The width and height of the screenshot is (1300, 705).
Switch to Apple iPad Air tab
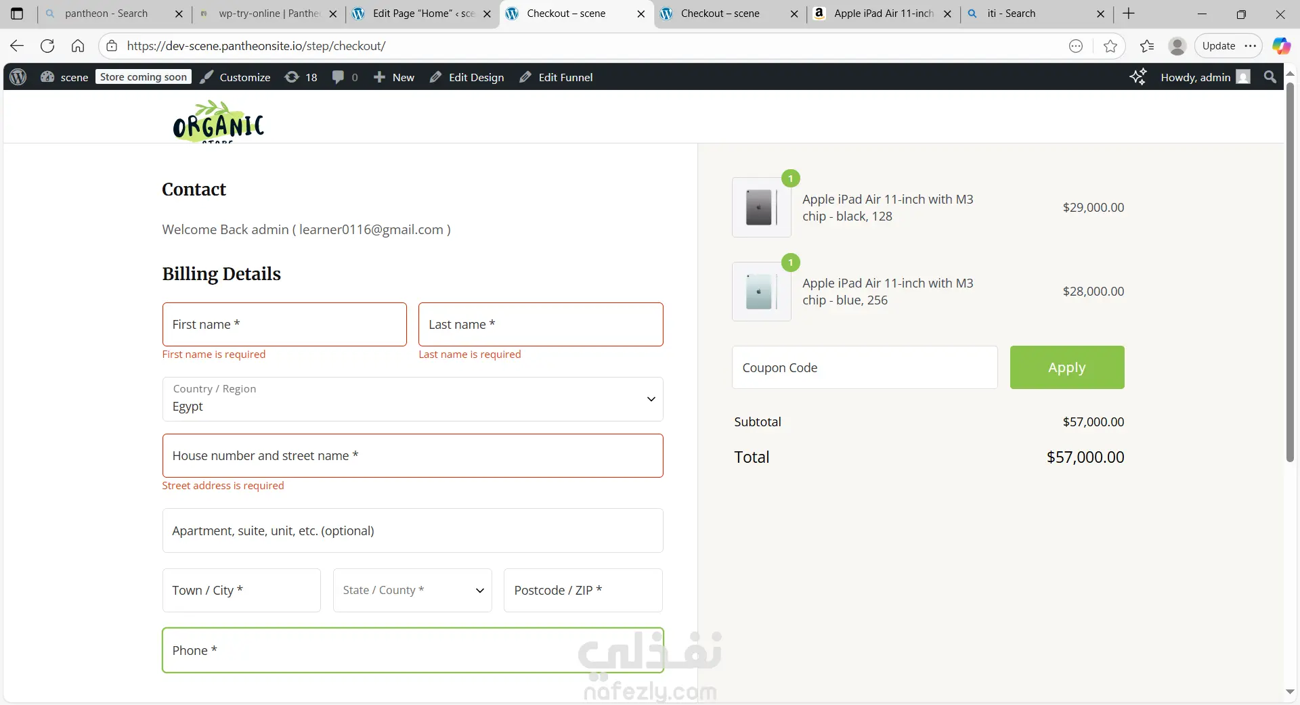[x=884, y=14]
